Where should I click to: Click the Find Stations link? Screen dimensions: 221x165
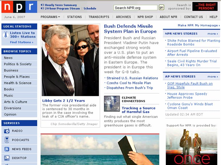(21, 42)
